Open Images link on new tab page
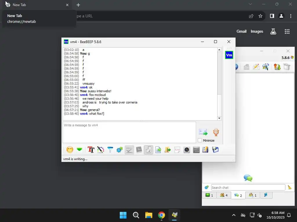The height and width of the screenshot is (222, 297). [257, 31]
